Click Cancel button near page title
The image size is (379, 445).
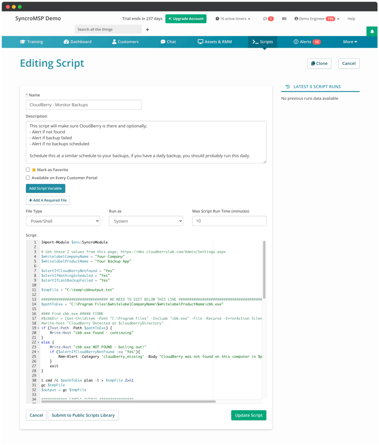coord(349,64)
